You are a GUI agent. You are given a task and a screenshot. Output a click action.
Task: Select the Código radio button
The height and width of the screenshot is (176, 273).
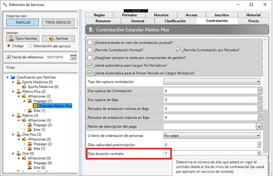[x=9, y=46]
